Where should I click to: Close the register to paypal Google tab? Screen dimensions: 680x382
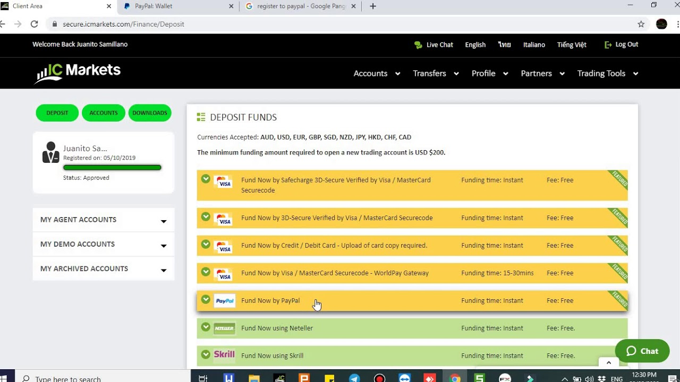[x=354, y=6]
